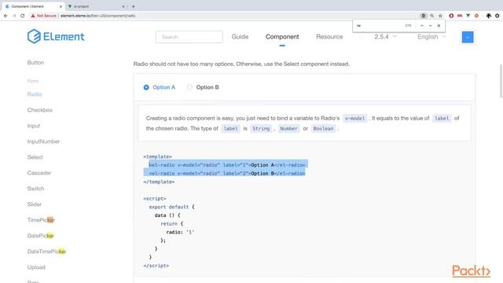Click the page icon left of zoom icon
Image resolution: width=503 pixels, height=283 pixels.
[424, 16]
